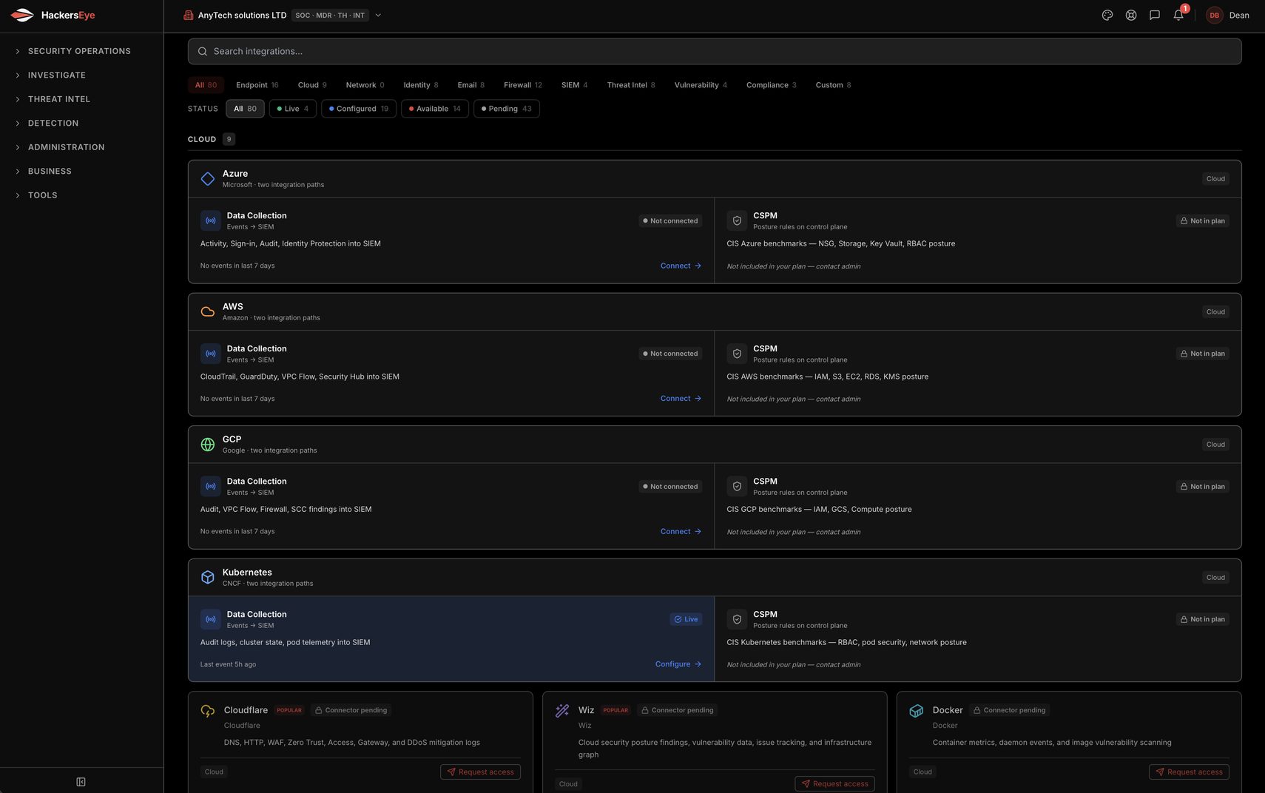Viewport: 1265px width, 793px height.
Task: Switch to the Email tab
Action: coord(470,85)
